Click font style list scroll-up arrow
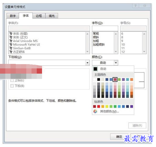 click(x=116, y=34)
